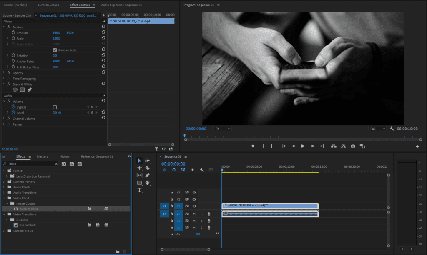Step forward one frame
Screen dimensions: 427x255
[313, 146]
